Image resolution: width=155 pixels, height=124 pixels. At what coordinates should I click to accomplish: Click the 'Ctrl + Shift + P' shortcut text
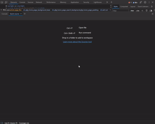point(69,33)
